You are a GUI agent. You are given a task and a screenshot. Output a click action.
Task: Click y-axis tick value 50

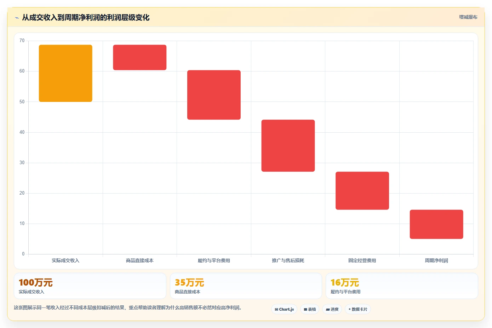coord(22,102)
